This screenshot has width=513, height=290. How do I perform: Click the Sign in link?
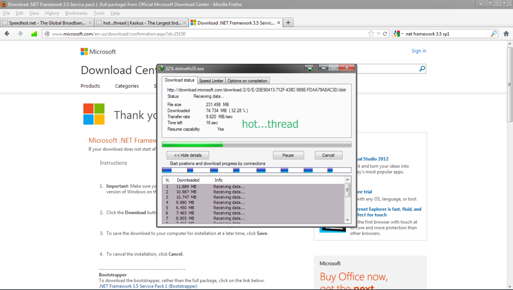419,51
